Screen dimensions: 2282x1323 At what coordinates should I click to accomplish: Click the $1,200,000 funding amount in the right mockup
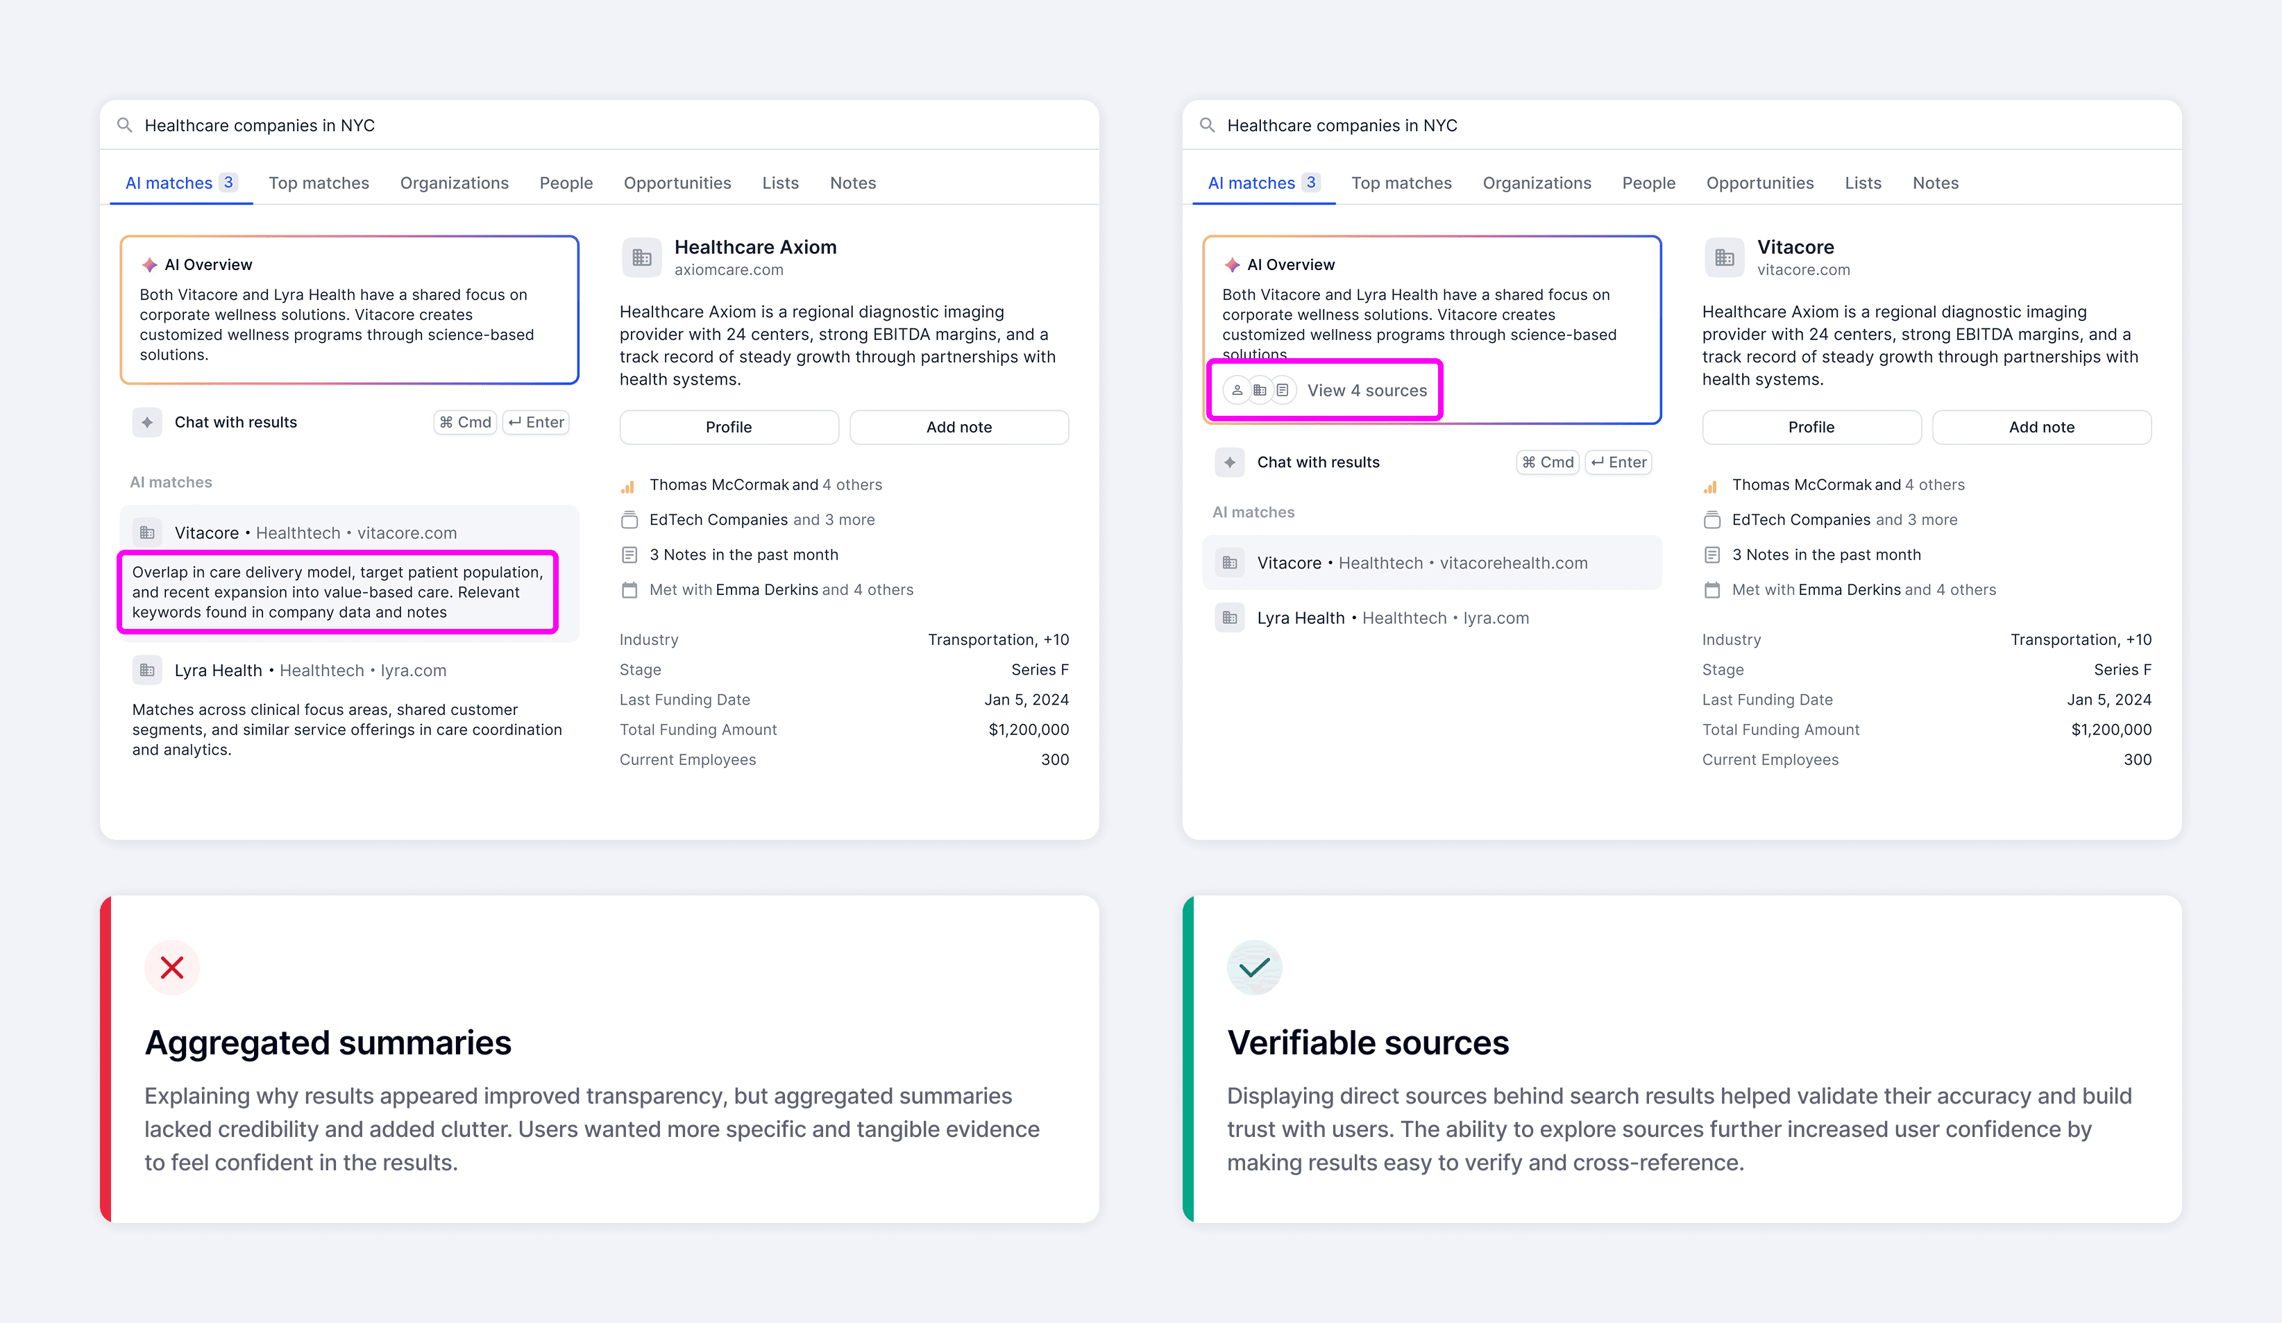pos(2111,730)
